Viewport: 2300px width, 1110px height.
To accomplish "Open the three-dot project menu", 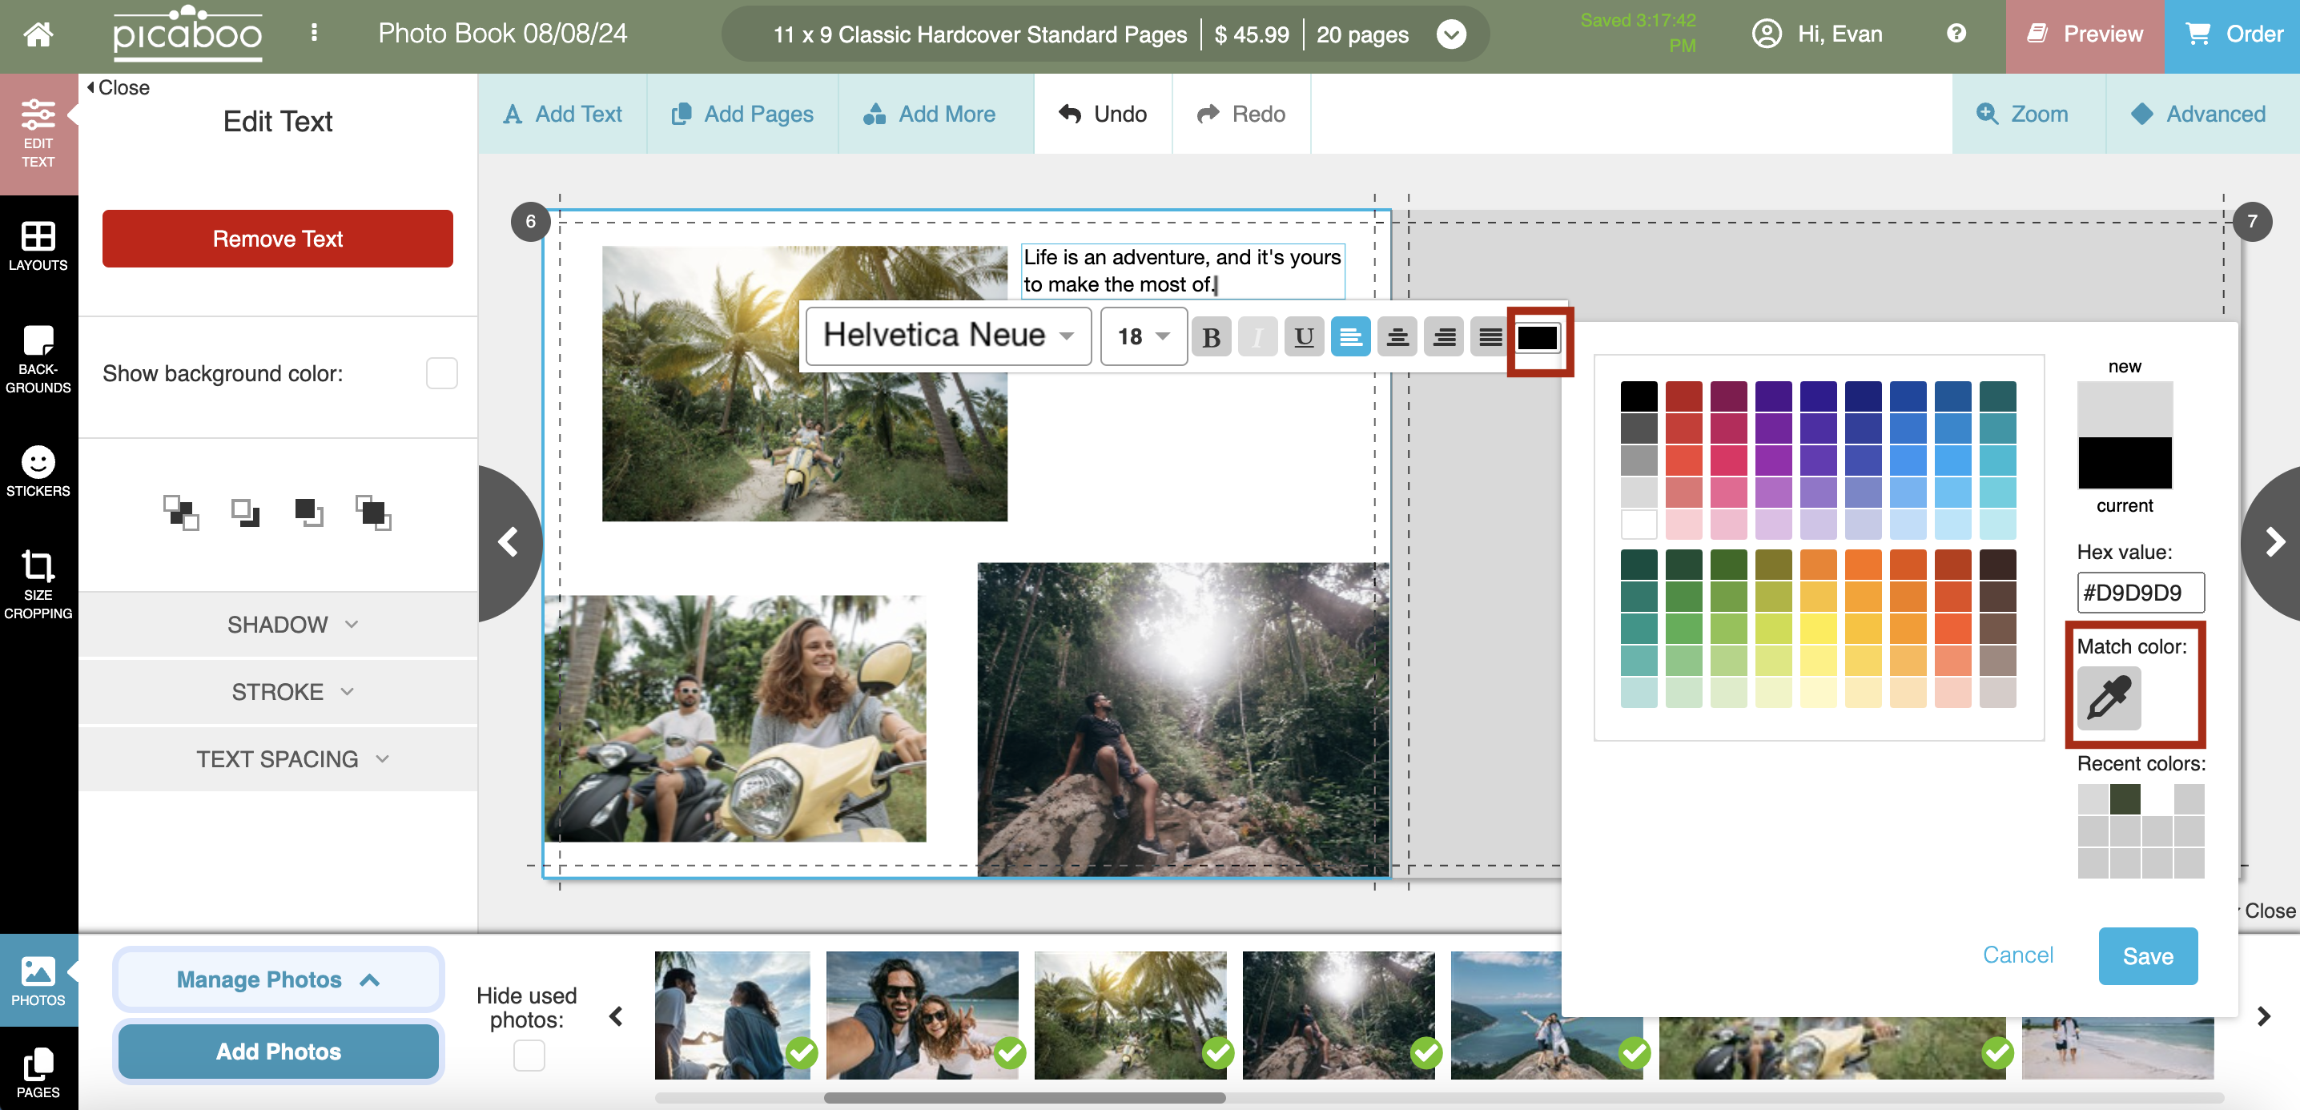I will tap(313, 33).
